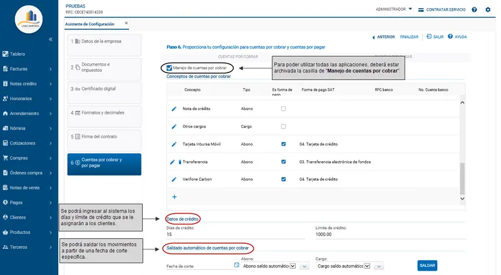
Task: Edit the Otros cargos concept pencil
Action: [174, 127]
